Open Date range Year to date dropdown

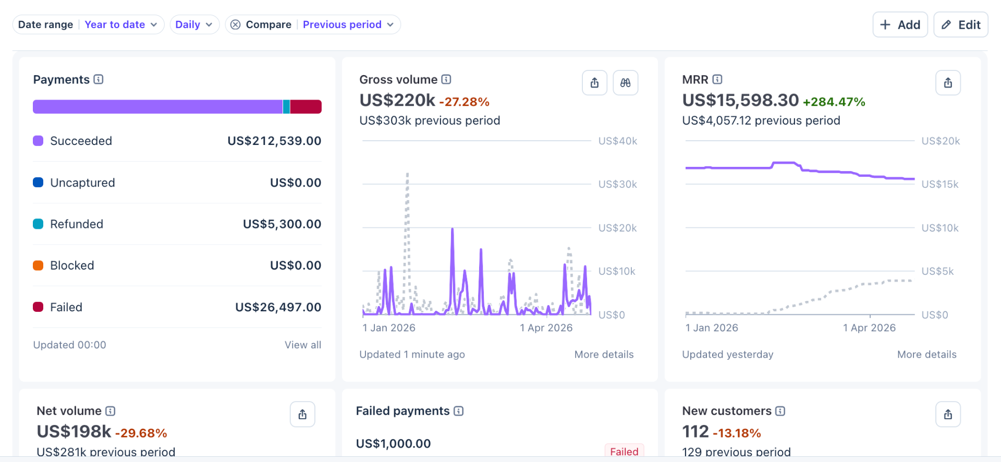point(89,25)
